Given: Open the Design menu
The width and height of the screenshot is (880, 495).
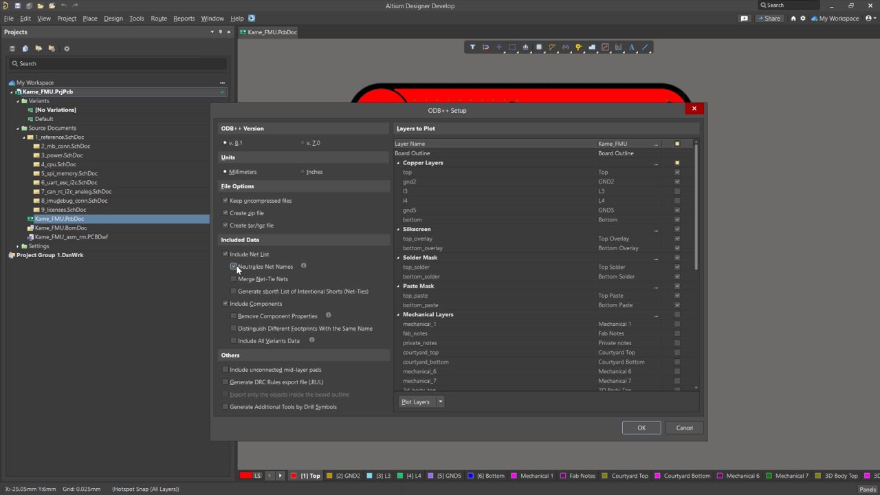Looking at the screenshot, I should (x=113, y=19).
